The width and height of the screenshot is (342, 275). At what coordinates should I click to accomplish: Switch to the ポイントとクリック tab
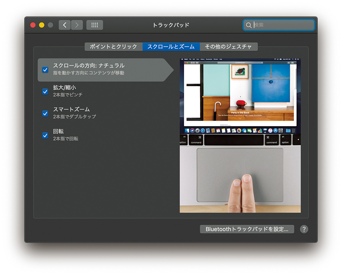(113, 47)
